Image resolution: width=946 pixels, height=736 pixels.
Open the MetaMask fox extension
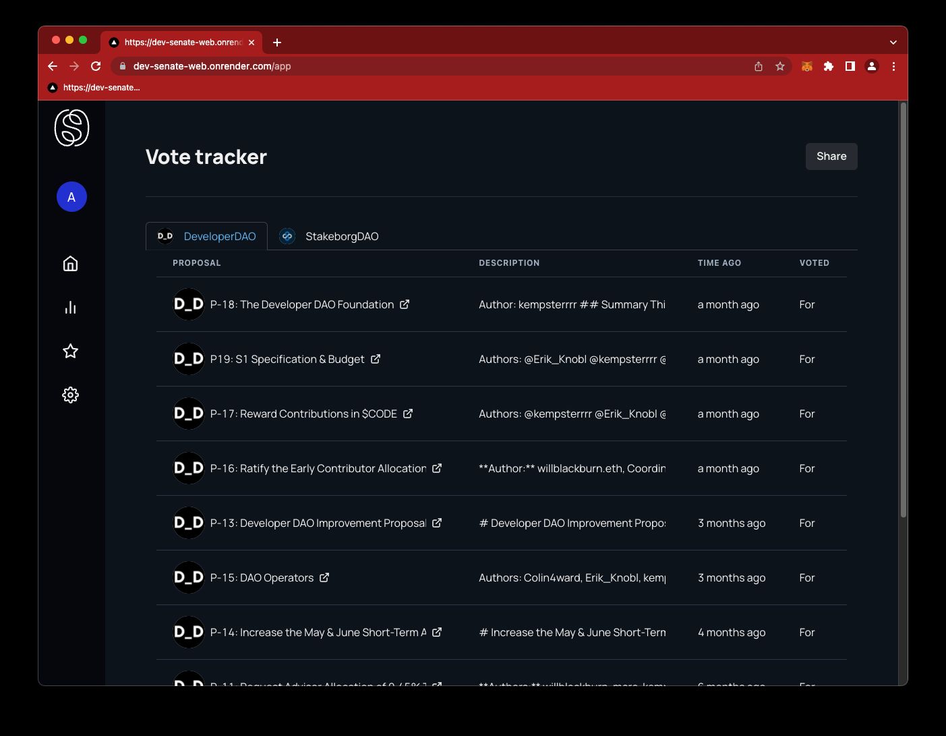(x=807, y=66)
